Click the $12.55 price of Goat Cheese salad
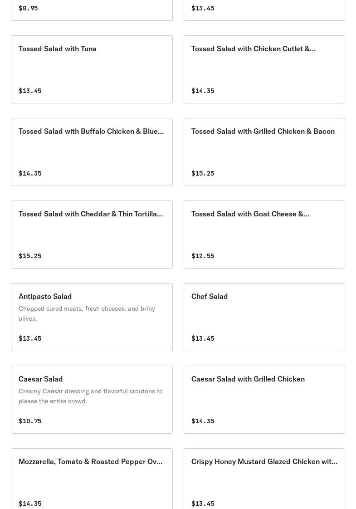 tap(203, 256)
